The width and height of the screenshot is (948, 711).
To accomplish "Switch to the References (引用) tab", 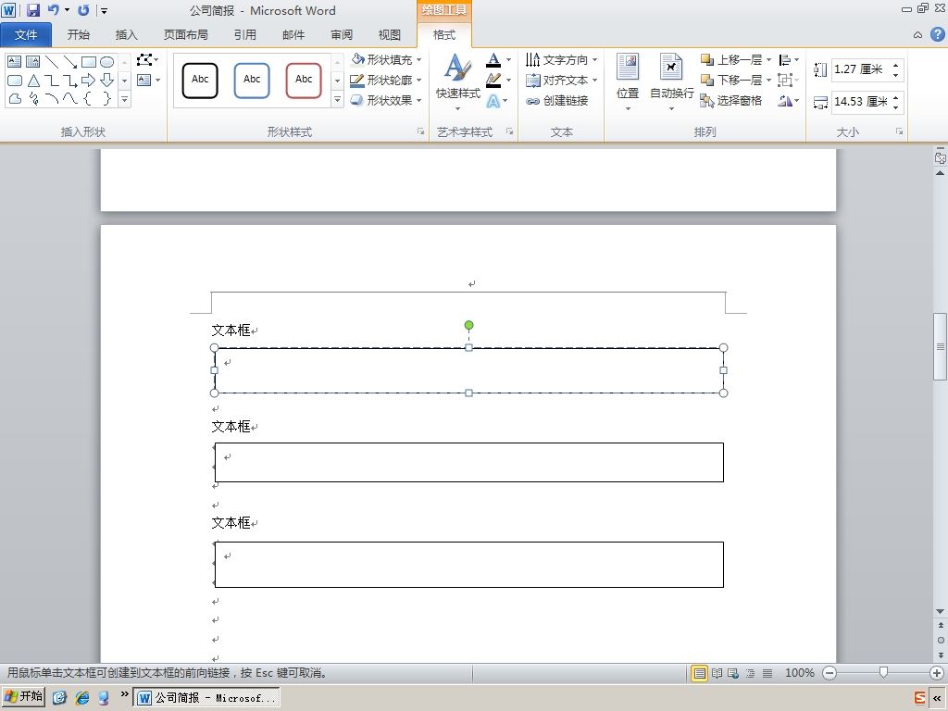I will pyautogui.click(x=244, y=35).
